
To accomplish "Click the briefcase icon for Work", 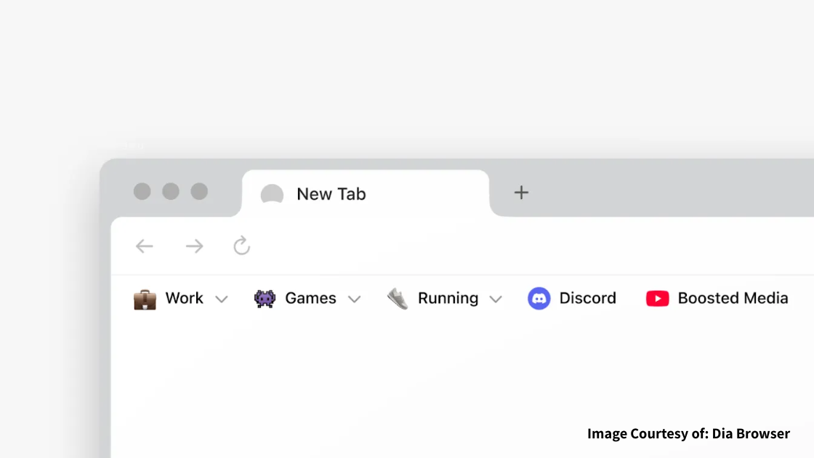I will (145, 299).
